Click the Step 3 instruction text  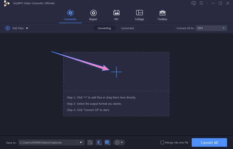click(88, 110)
